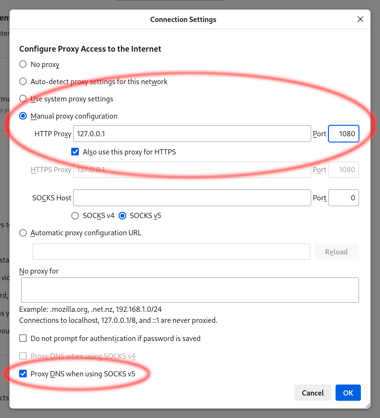380x418 pixels.
Task: Uncheck Proxy DNS when using SOCKS v5
Action: pos(23,374)
